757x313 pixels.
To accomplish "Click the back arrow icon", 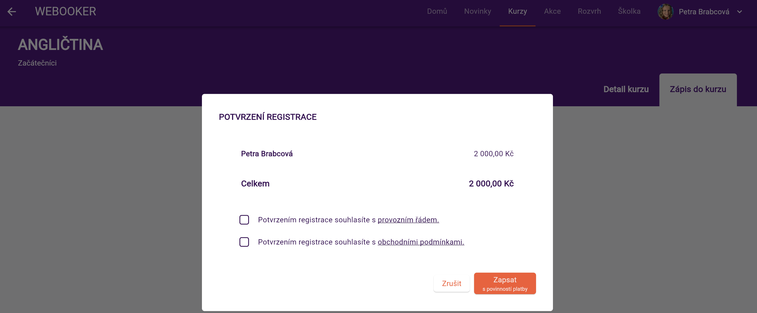I will 11,11.
